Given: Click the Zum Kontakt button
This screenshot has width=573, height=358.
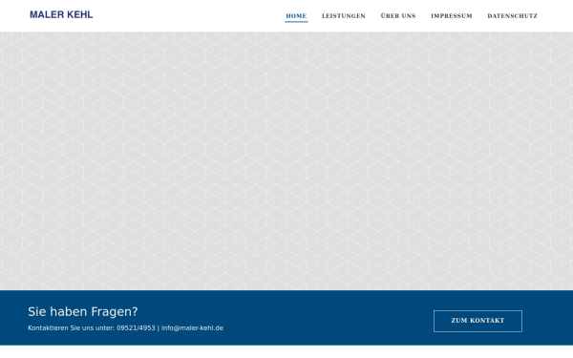Looking at the screenshot, I should coord(477,321).
